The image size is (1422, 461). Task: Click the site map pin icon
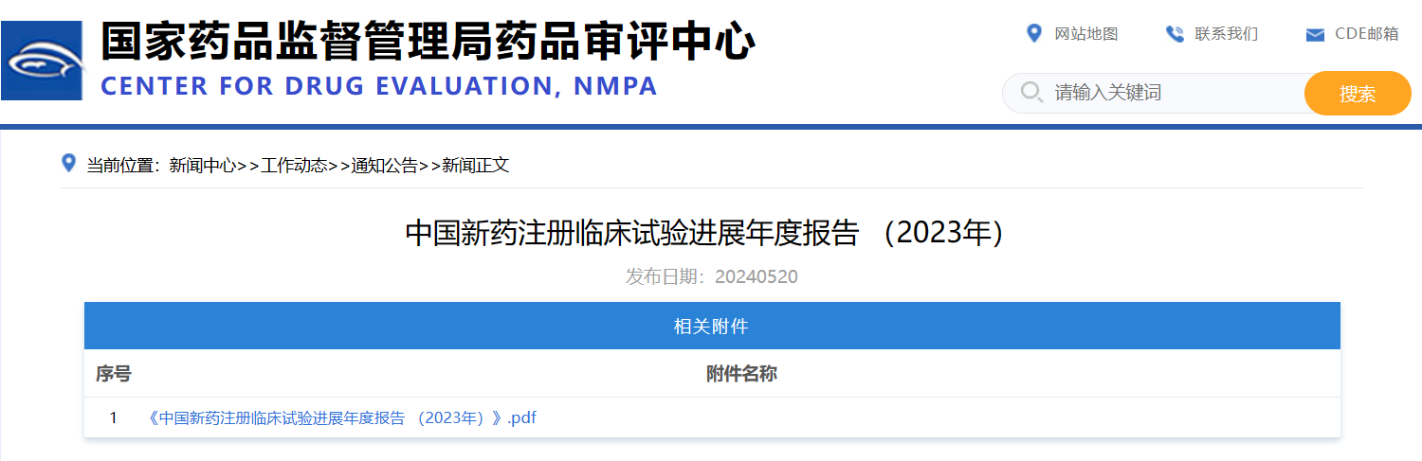click(x=1034, y=33)
